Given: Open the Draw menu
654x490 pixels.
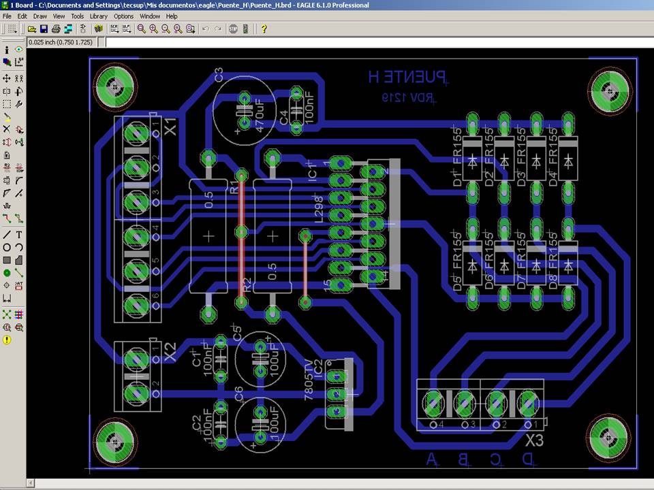Looking at the screenshot, I should tap(40, 16).
